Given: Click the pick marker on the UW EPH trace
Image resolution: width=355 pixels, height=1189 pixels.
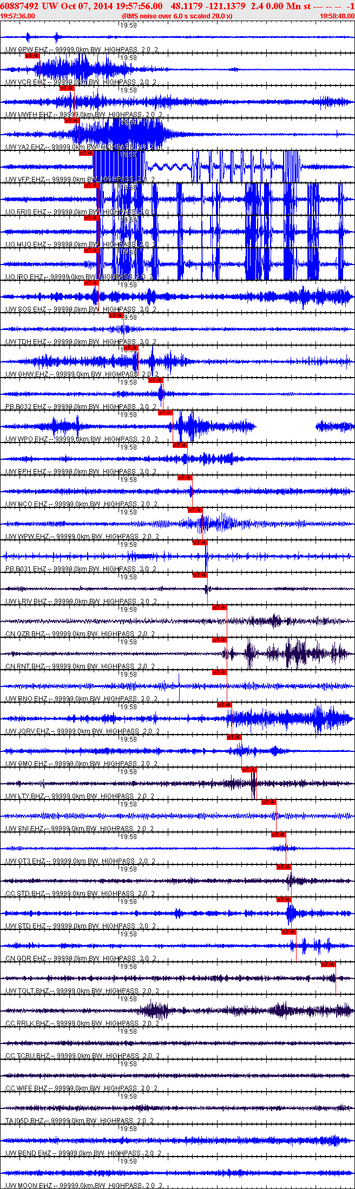Looking at the screenshot, I should tap(180, 445).
